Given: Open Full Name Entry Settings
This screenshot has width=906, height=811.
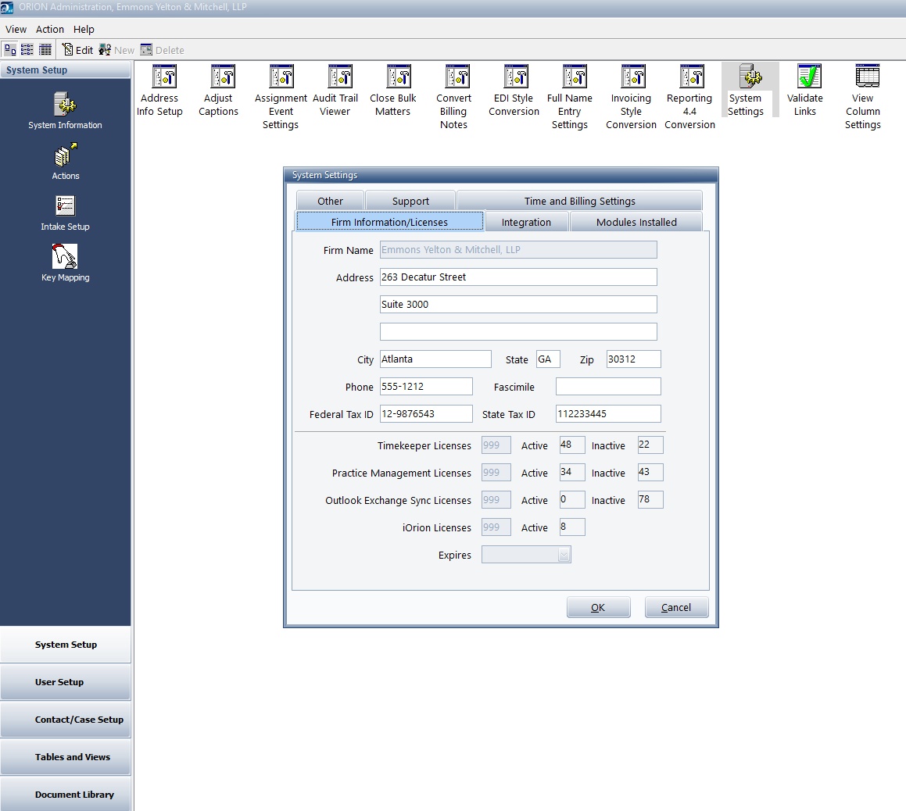Looking at the screenshot, I should [x=570, y=97].
